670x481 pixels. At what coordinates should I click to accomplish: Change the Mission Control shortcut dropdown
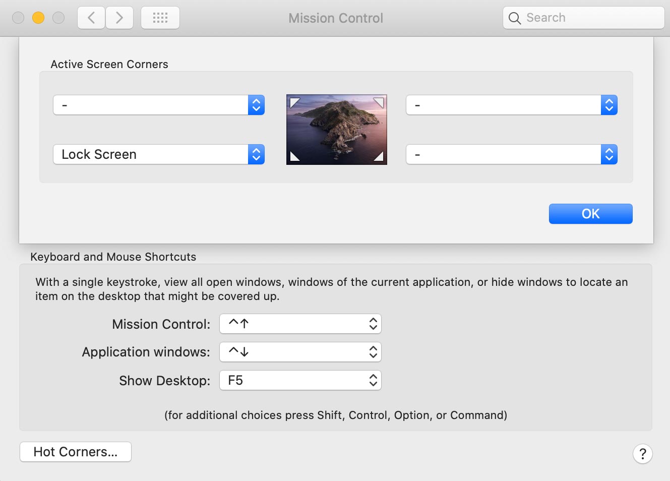(x=300, y=324)
